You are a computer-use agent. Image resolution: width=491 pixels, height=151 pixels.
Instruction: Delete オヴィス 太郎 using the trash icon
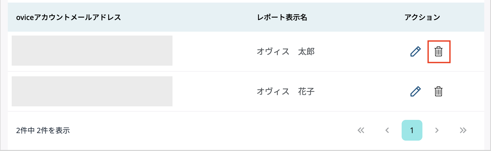pyautogui.click(x=439, y=51)
